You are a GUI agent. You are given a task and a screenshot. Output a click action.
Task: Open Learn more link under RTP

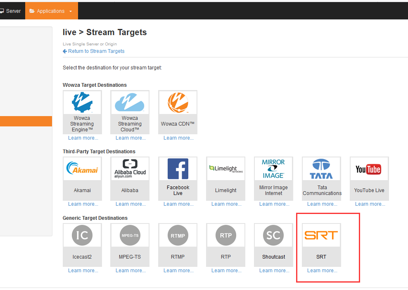pyautogui.click(x=226, y=271)
